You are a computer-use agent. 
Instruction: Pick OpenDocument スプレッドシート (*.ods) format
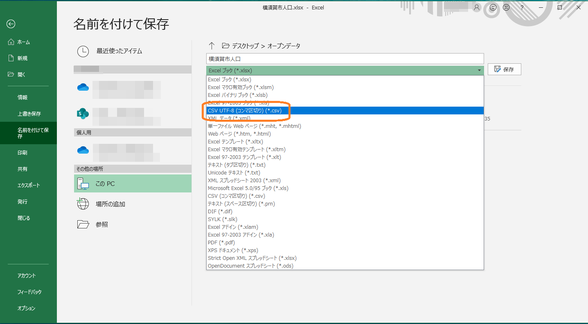250,266
